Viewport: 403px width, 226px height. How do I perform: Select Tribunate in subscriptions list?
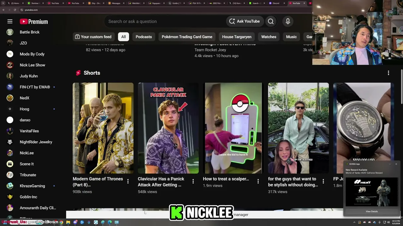pos(28,175)
